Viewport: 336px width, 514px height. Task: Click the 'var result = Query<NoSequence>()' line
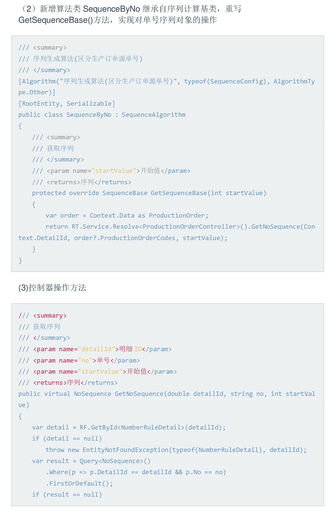(91, 461)
